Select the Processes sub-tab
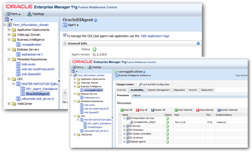252x152 pixels. point(123,95)
